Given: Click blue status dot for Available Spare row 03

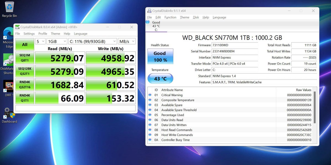Looking at the screenshot, I should [x=150, y=105].
